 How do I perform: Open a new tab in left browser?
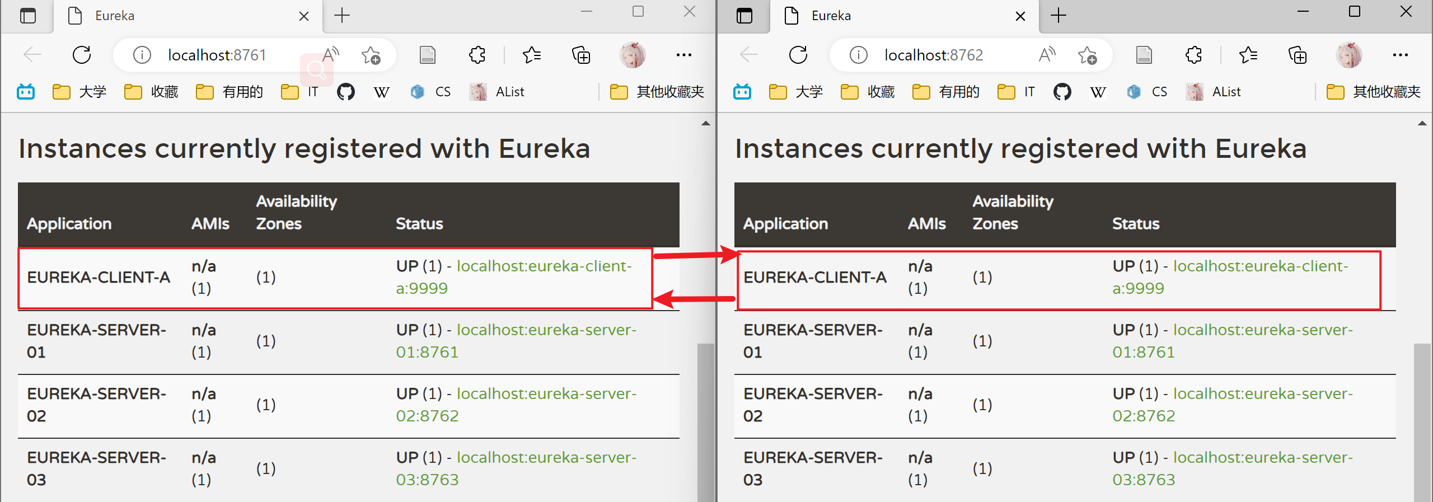click(341, 16)
